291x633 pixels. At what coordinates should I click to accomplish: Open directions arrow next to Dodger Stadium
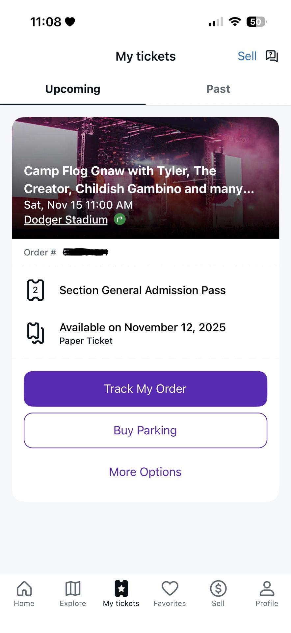point(120,219)
